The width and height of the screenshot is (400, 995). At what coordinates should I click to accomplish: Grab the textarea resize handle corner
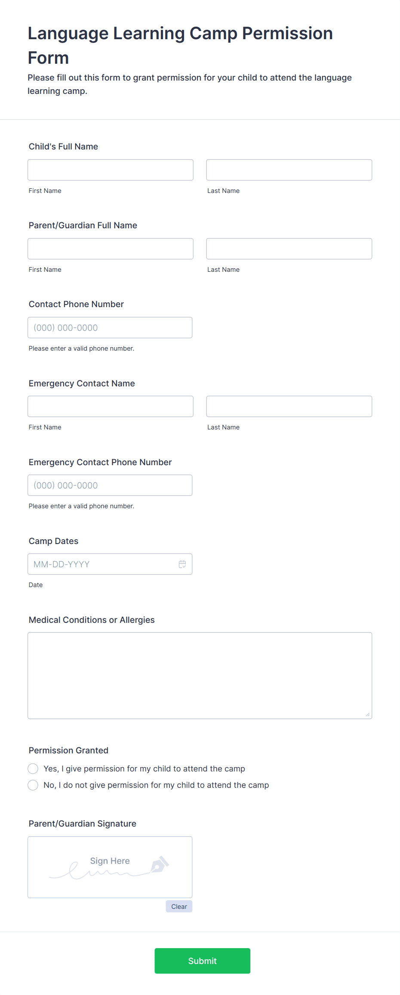coord(368,715)
